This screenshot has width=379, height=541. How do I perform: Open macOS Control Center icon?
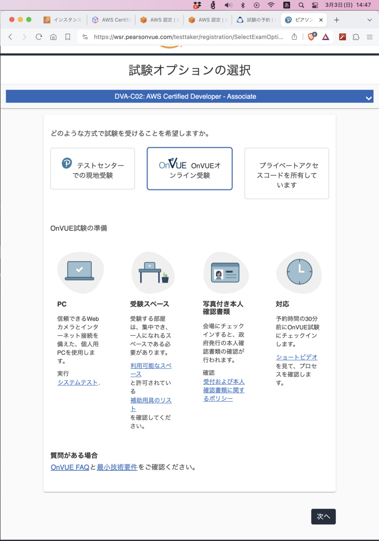click(315, 5)
